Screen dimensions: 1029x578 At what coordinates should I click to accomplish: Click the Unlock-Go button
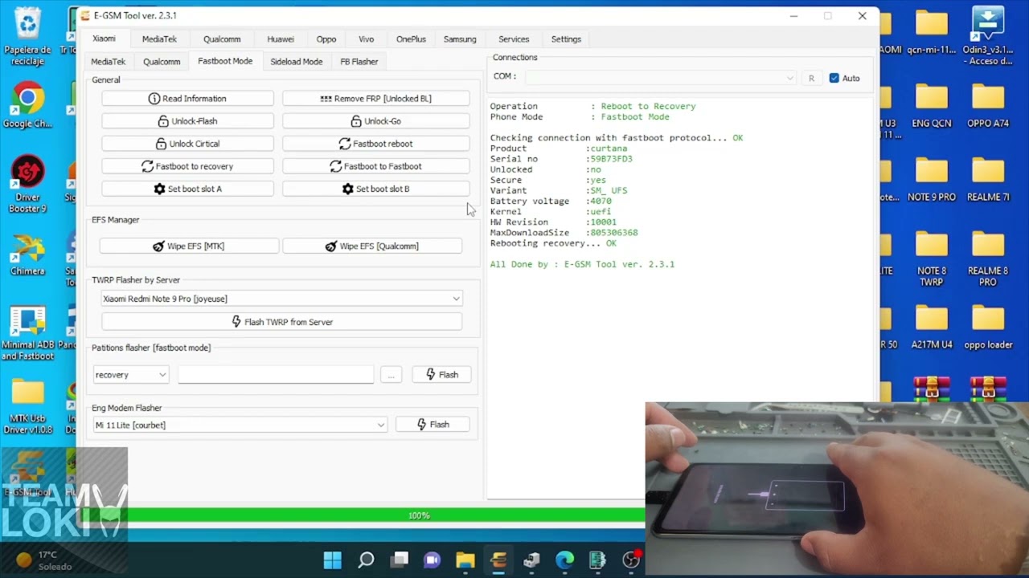[x=375, y=121]
